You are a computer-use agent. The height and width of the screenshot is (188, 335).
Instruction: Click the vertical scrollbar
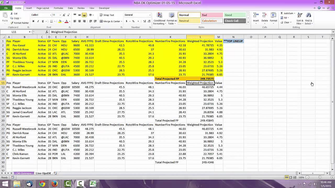[333, 102]
